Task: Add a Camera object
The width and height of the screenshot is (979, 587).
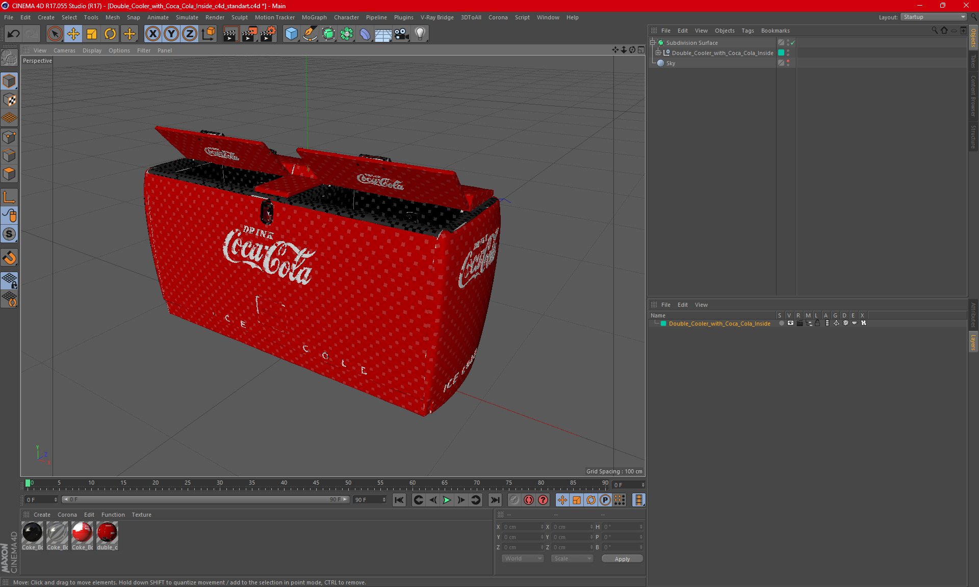Action: (402, 34)
